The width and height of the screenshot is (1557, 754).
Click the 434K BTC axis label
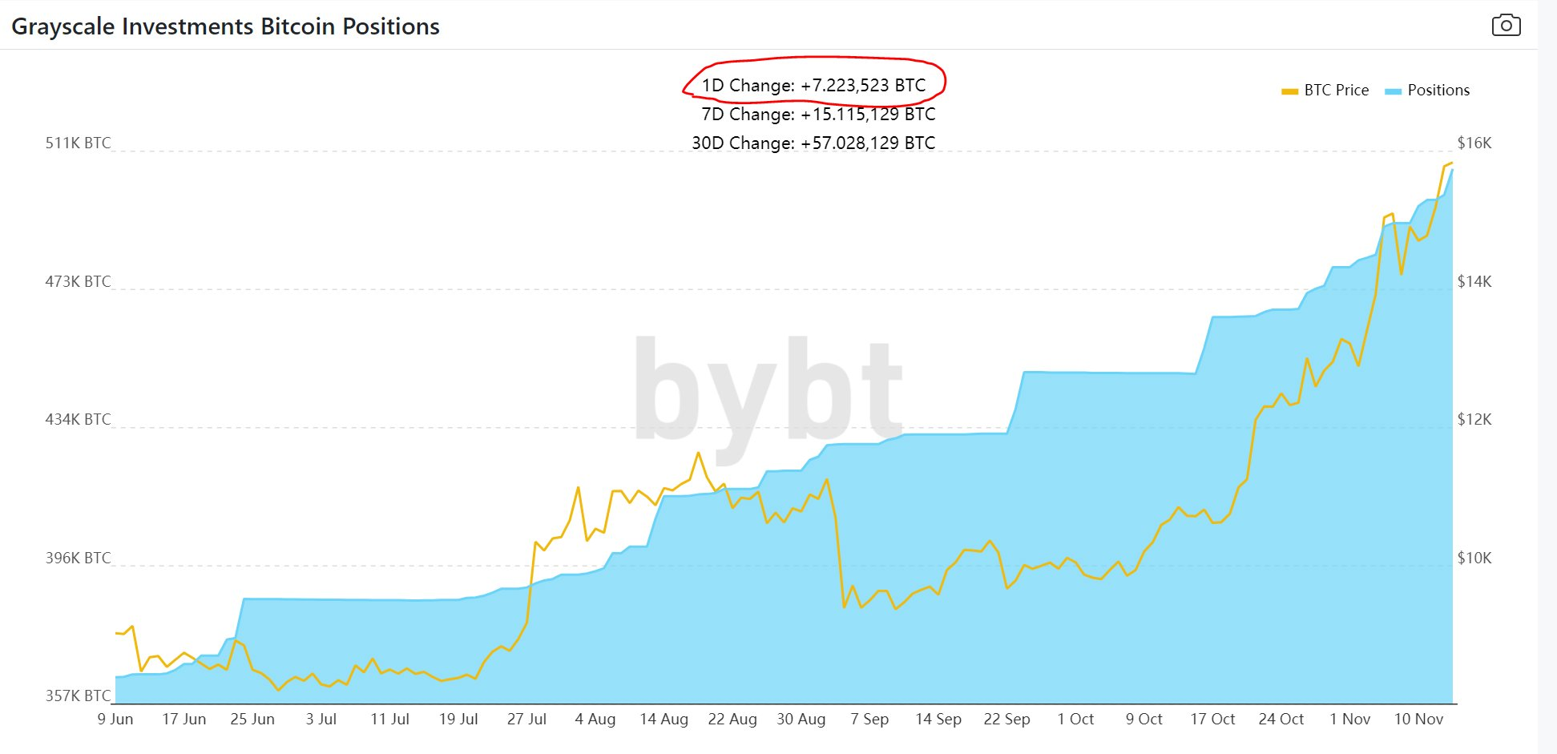pyautogui.click(x=78, y=419)
